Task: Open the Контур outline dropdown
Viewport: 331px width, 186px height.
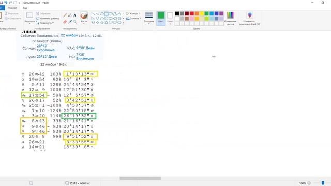Action: [133, 14]
